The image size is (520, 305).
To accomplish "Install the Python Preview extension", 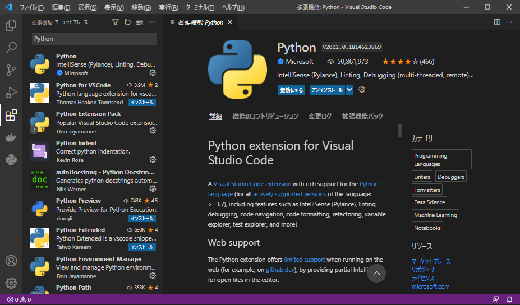I will tap(142, 219).
